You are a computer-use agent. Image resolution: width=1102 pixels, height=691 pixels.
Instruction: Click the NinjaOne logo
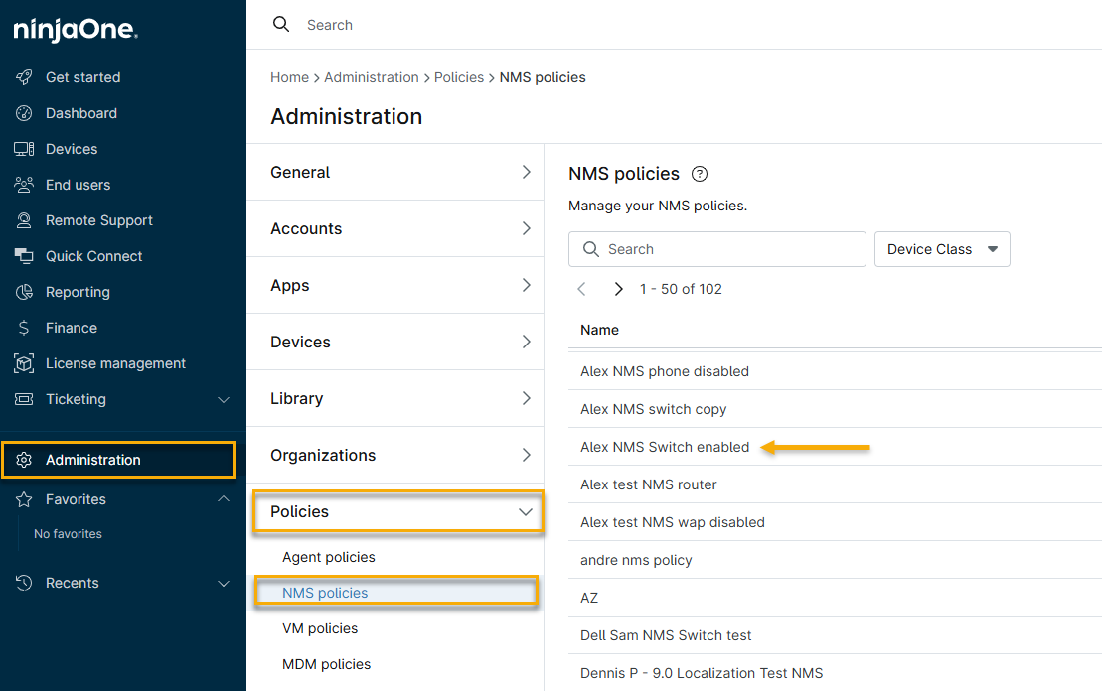click(76, 30)
